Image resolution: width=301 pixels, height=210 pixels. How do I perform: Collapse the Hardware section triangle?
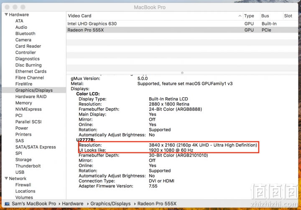[x=6, y=15]
